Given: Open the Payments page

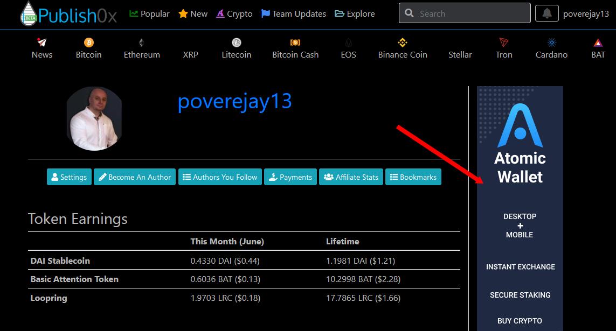Looking at the screenshot, I should pos(290,177).
